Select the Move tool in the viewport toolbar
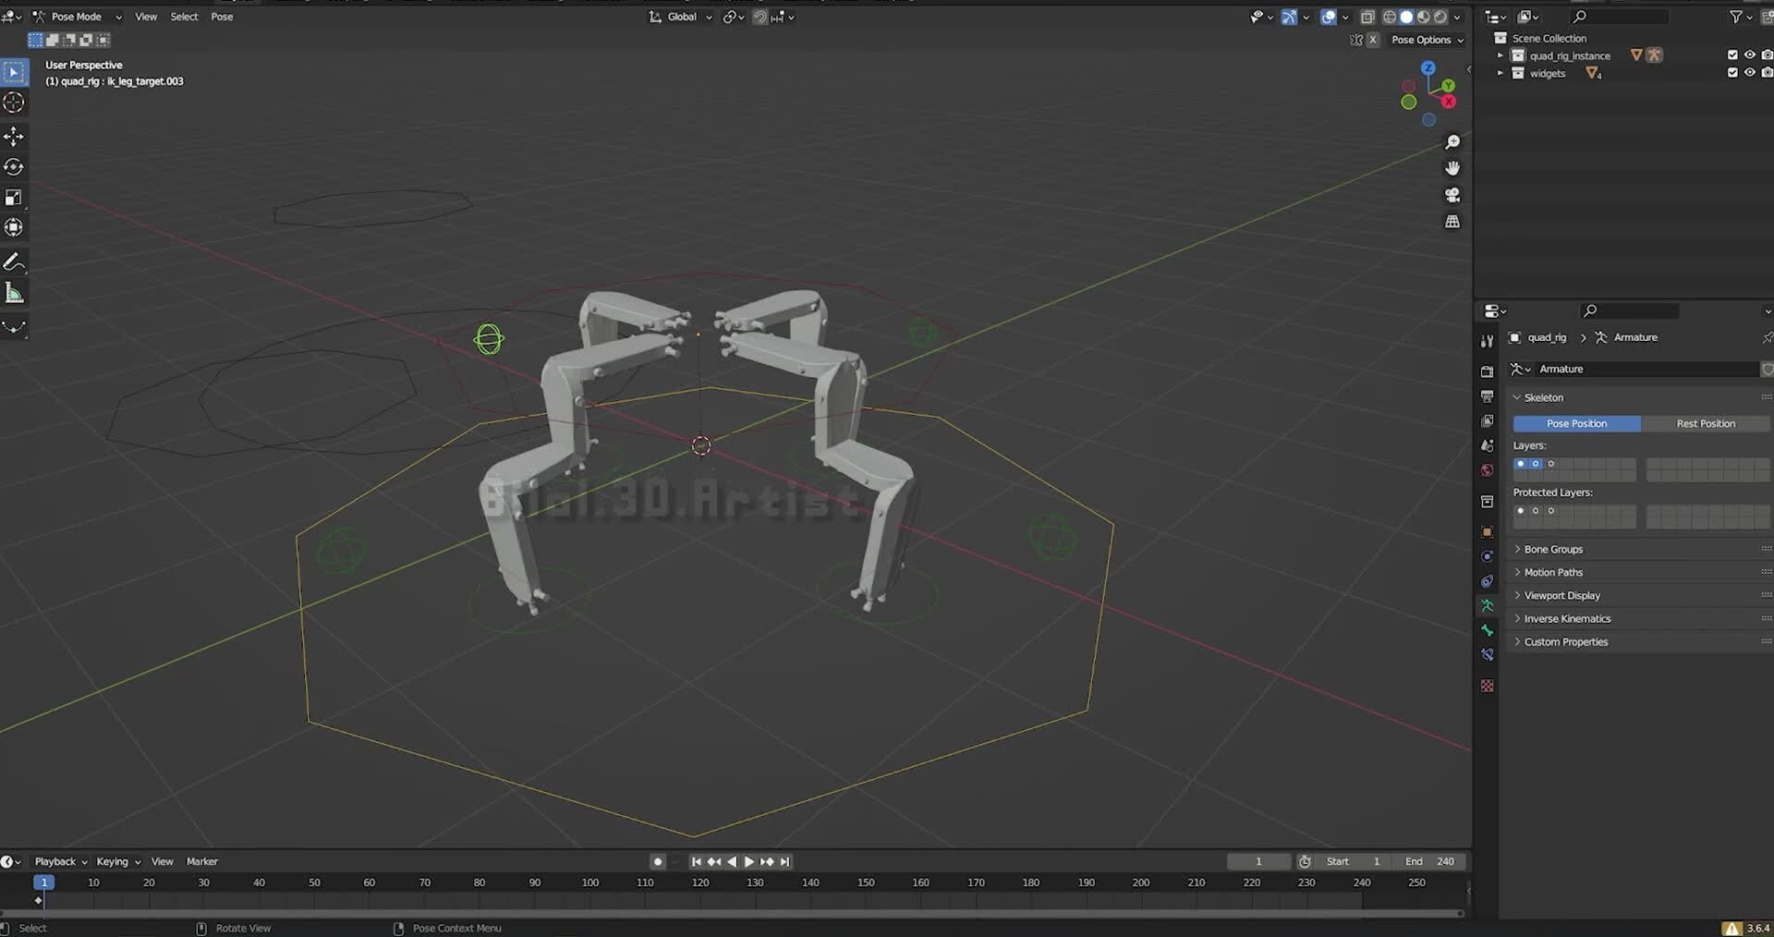This screenshot has width=1774, height=937. (x=14, y=136)
